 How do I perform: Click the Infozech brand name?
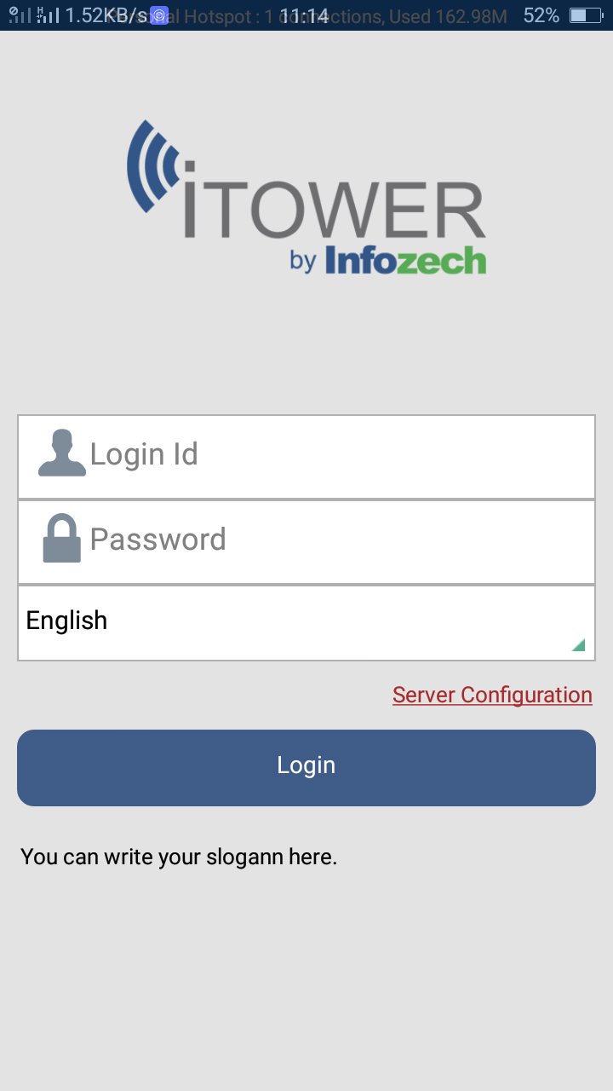pos(405,260)
